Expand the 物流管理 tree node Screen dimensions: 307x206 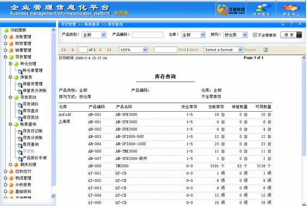(5, 178)
